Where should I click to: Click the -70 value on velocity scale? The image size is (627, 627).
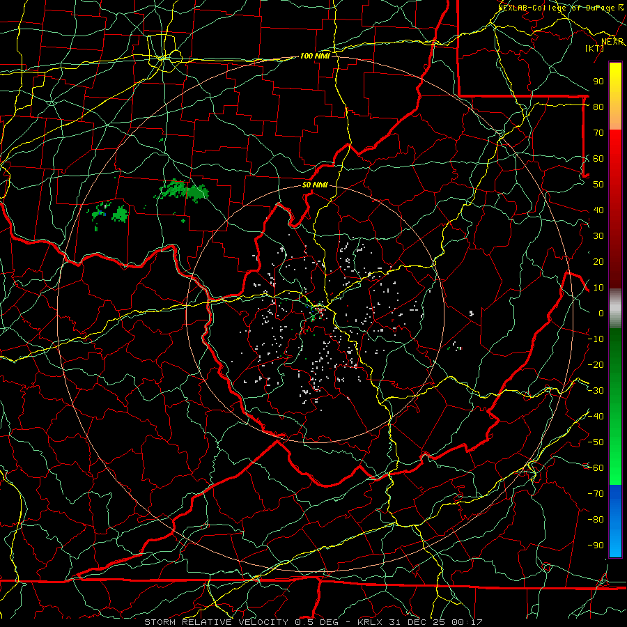click(596, 494)
